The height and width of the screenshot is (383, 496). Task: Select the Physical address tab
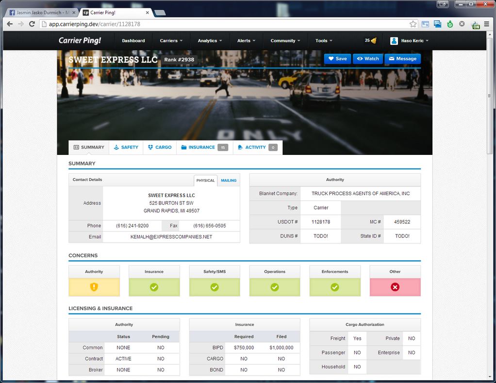(x=205, y=180)
